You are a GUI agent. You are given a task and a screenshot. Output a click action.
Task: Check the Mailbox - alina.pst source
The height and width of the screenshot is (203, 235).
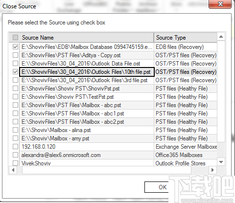[x=15, y=130]
